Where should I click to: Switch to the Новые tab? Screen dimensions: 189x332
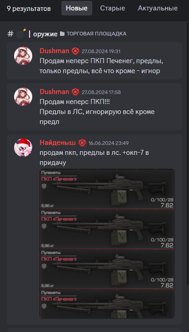point(77,8)
